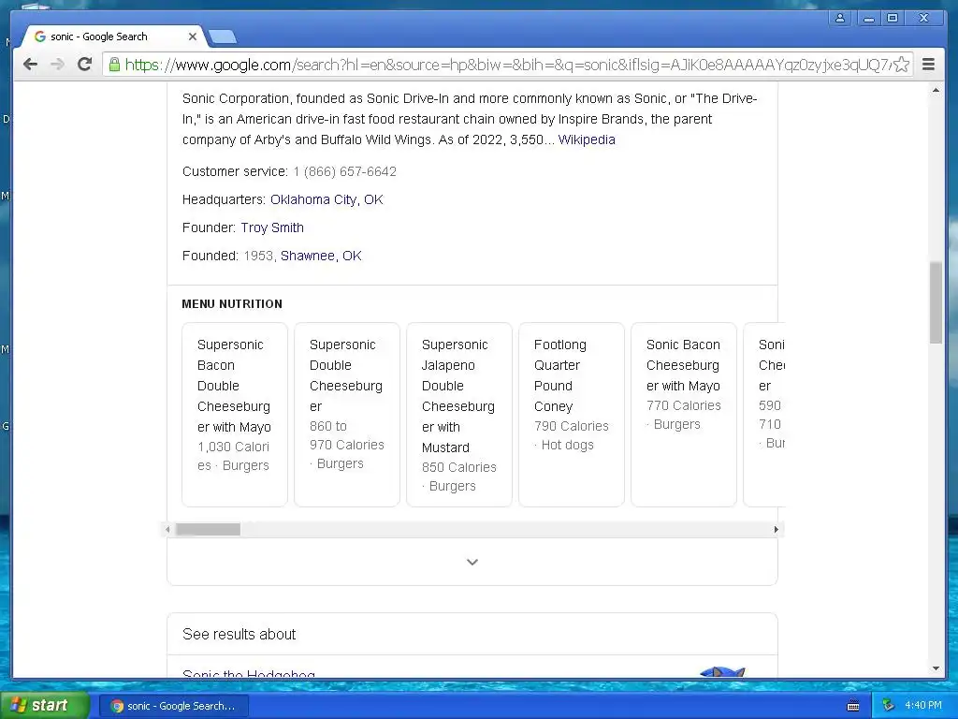Click the 1953 founded year text
Viewport: 958px width, 719px height.
(x=258, y=256)
